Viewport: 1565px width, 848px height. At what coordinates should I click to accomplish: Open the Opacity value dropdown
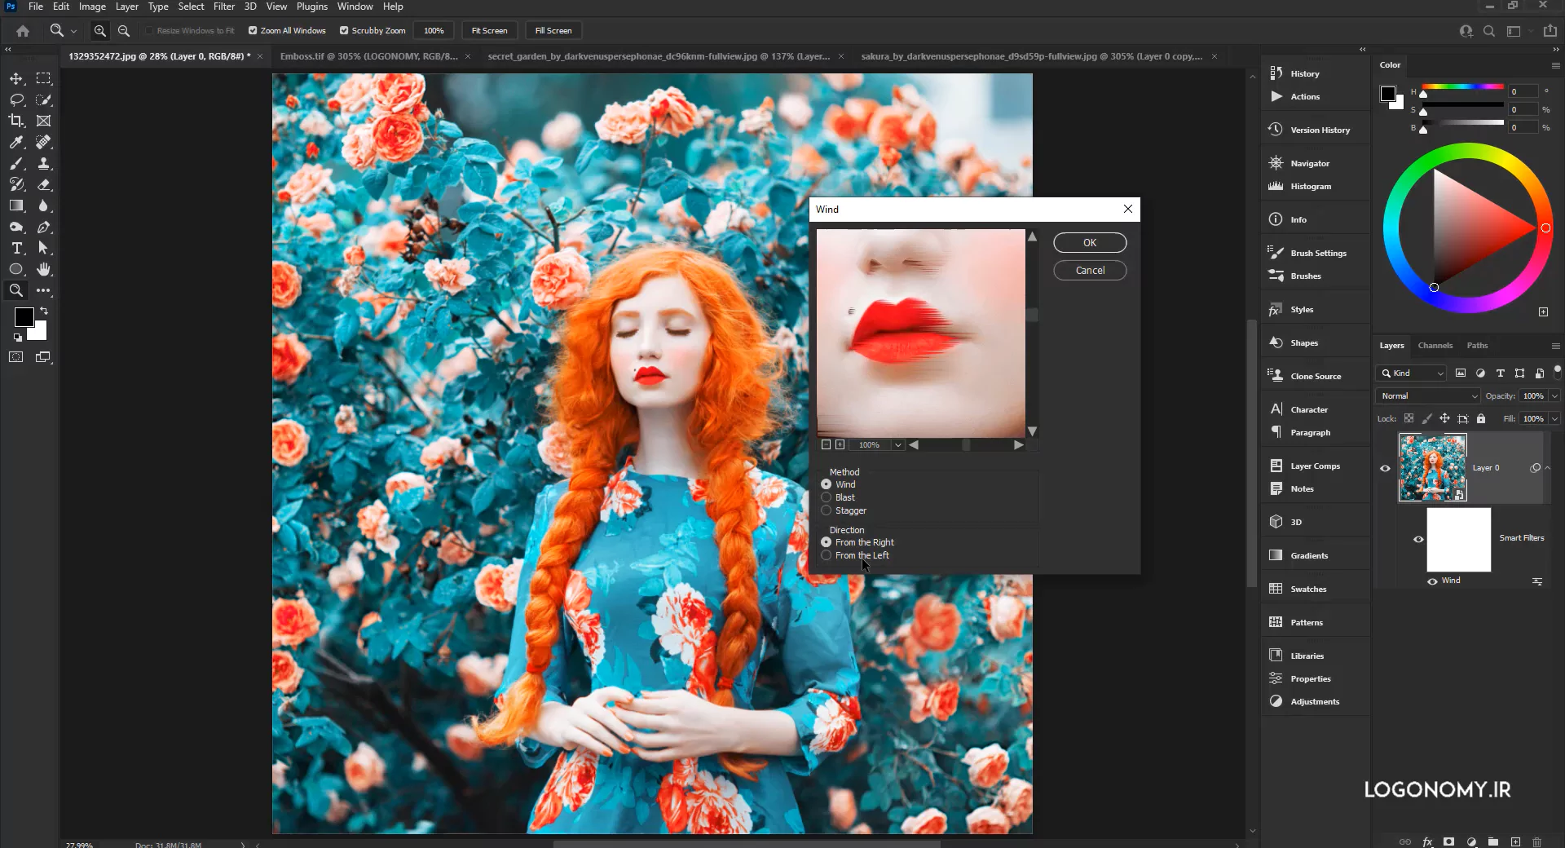pos(1554,395)
